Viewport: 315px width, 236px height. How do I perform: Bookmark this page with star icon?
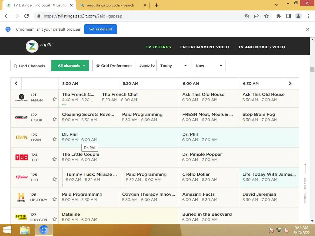(266, 16)
